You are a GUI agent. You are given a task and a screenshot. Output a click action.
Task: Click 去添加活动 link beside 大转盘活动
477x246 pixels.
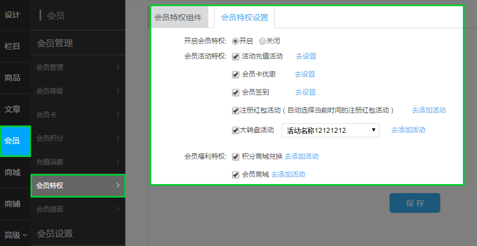tap(408, 130)
